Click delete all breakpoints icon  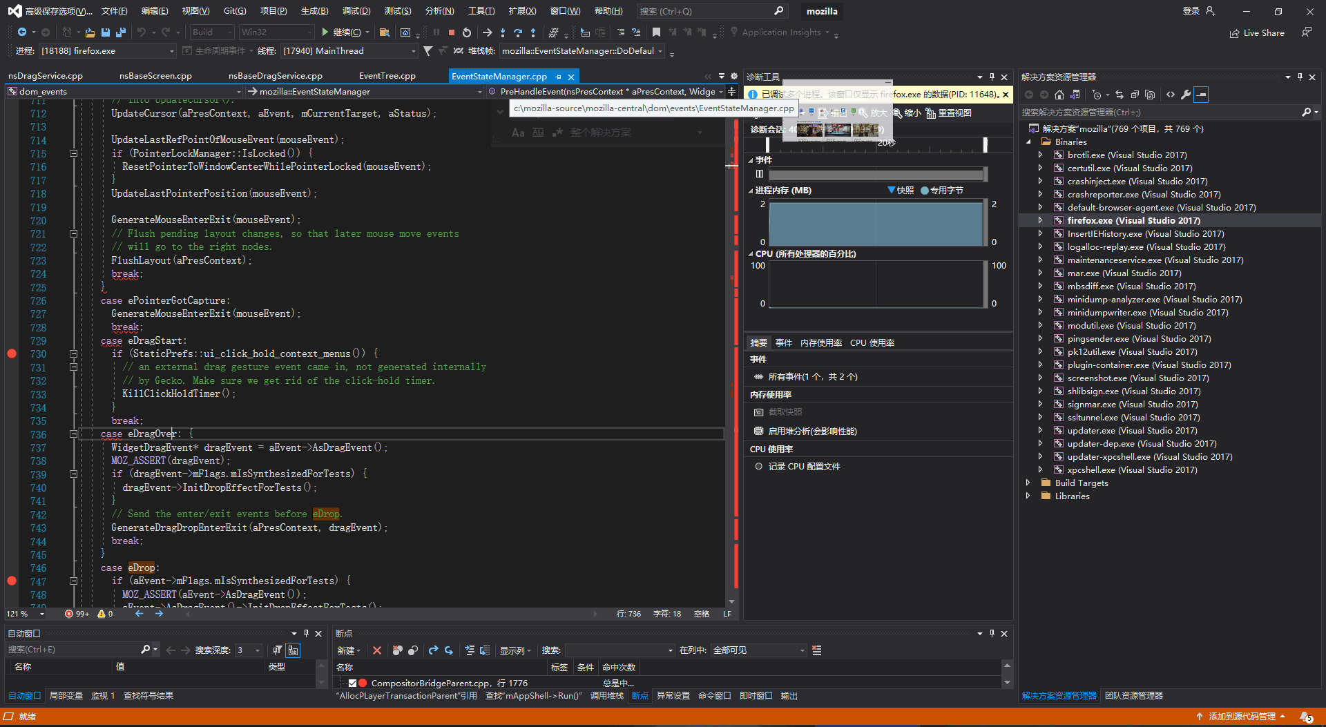pyautogui.click(x=397, y=650)
